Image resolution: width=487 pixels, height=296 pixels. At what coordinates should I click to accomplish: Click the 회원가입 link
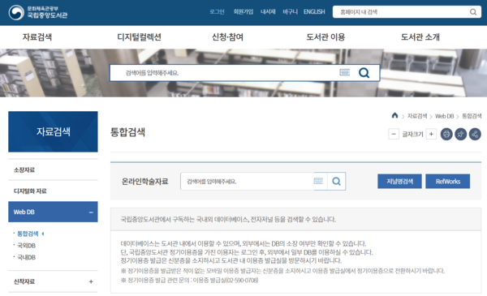coord(243,12)
